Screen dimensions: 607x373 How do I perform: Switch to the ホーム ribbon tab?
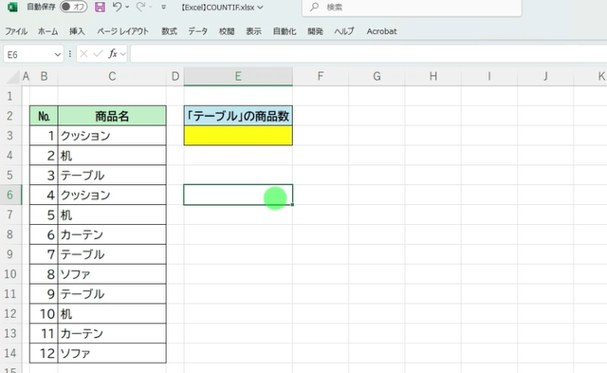(x=47, y=31)
